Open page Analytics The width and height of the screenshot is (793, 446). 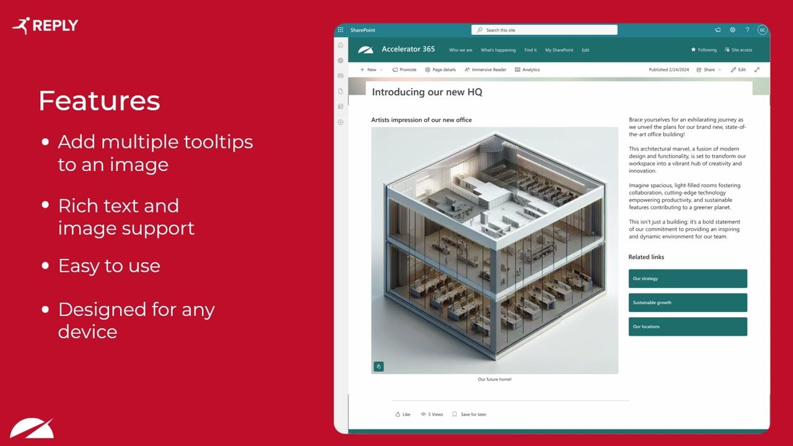tap(527, 70)
